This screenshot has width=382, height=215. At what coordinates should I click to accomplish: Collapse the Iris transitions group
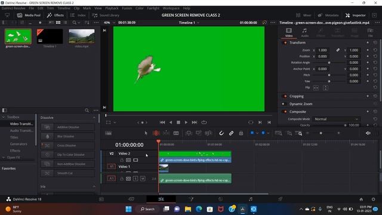point(94,186)
